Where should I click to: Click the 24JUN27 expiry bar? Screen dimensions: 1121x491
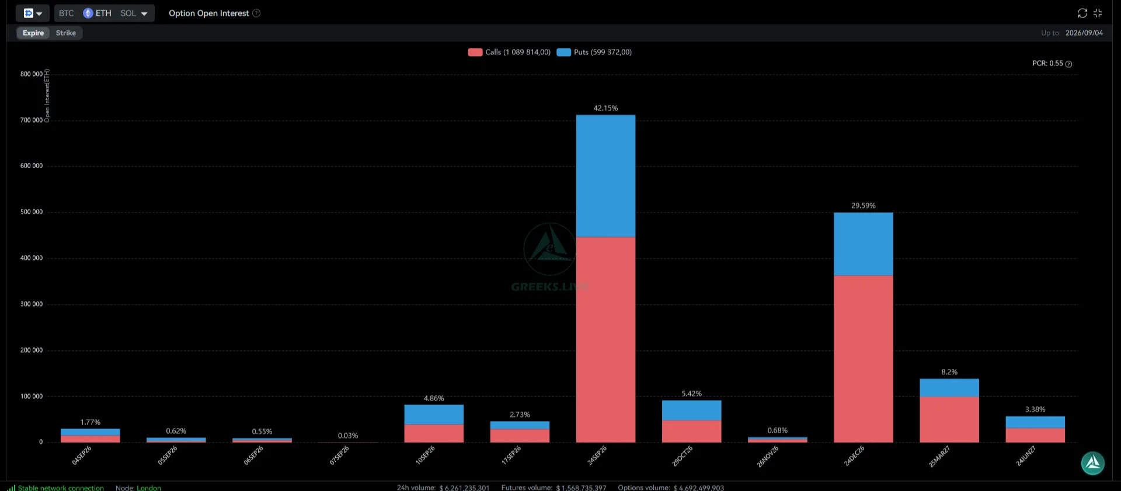pyautogui.click(x=1035, y=429)
